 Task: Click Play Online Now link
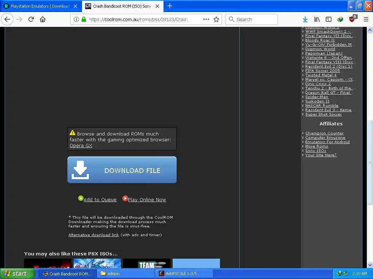[147, 199]
